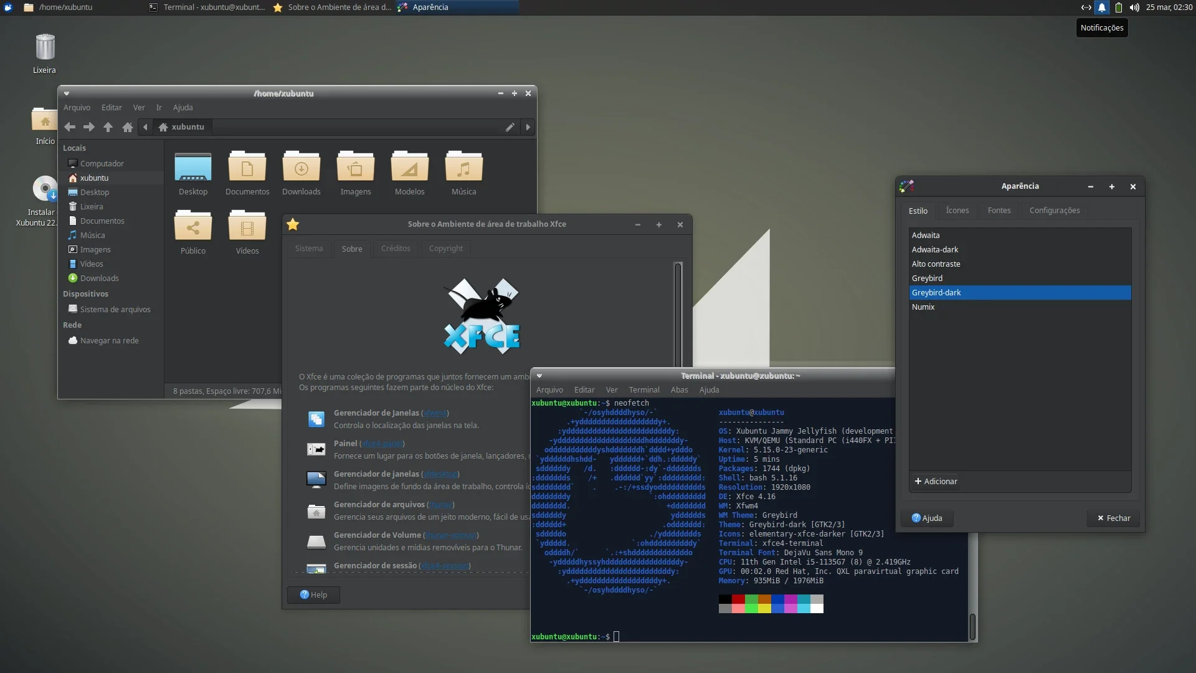Image resolution: width=1196 pixels, height=673 pixels.
Task: Switch to the Configurações tab
Action: click(x=1055, y=211)
